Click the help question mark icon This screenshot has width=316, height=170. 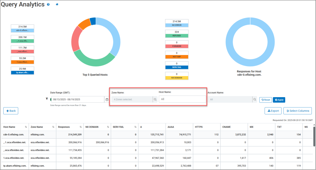pos(48,5)
